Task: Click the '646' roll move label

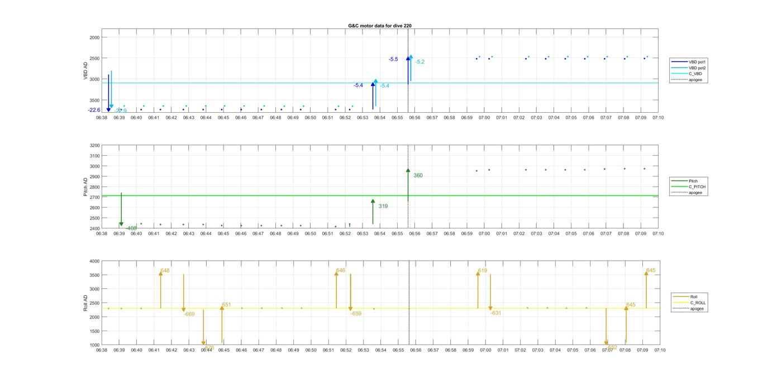Action: pos(341,270)
